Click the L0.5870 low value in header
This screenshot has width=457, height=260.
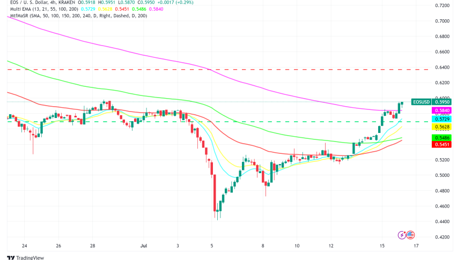coord(127,2)
